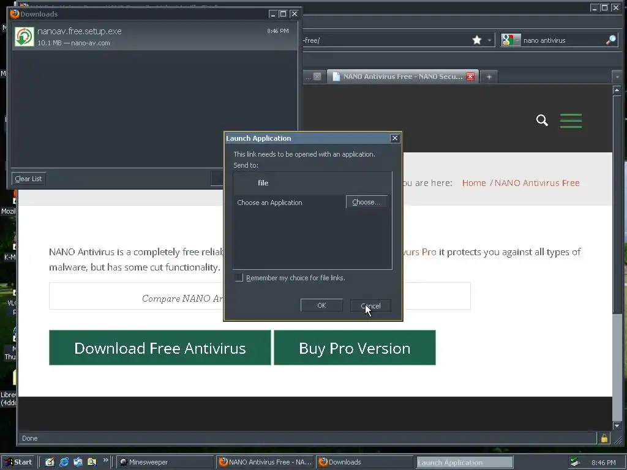Screen dimensions: 627x470
Task: Close the Downloads window
Action: click(295, 14)
